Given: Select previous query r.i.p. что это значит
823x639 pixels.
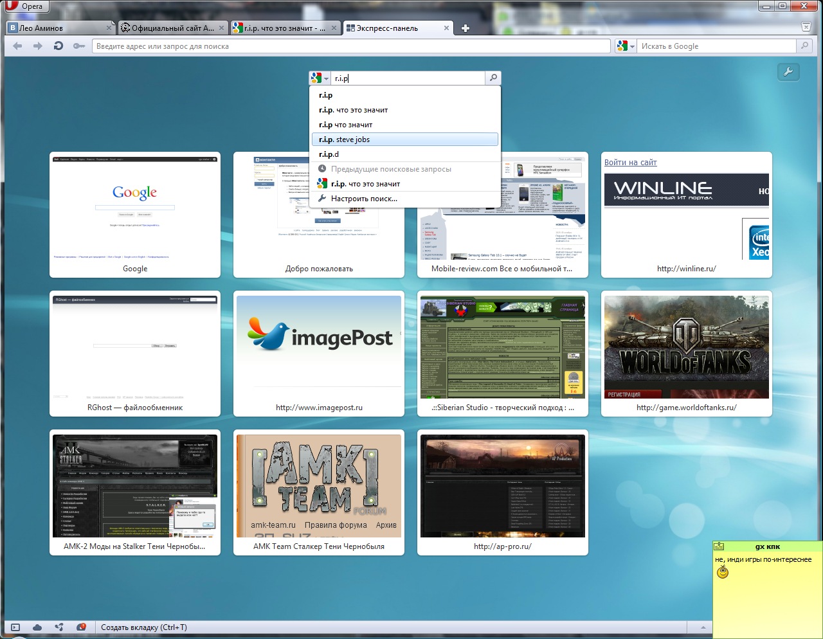Looking at the screenshot, I should [x=404, y=184].
